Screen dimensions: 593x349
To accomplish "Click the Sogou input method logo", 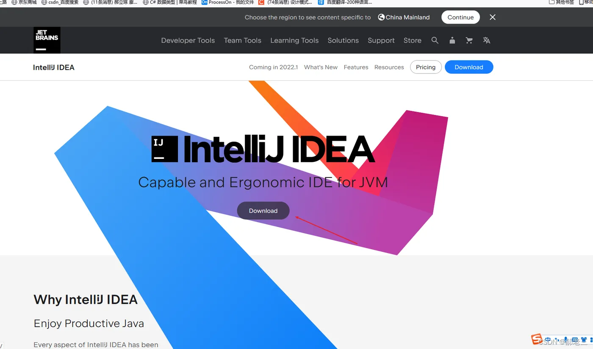I will (x=537, y=339).
